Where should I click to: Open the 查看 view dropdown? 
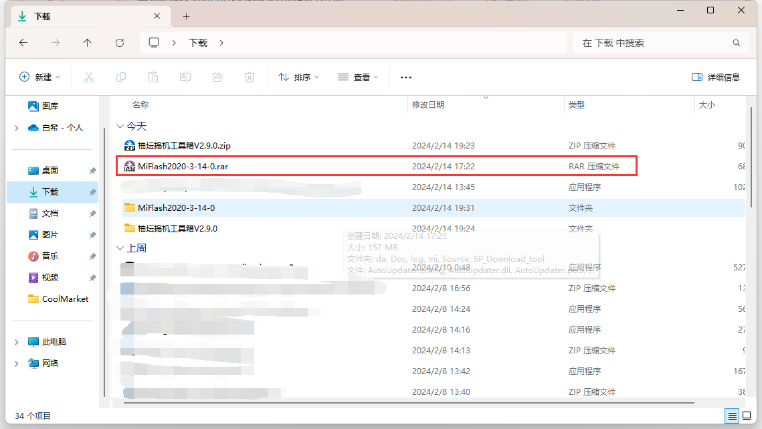click(358, 77)
